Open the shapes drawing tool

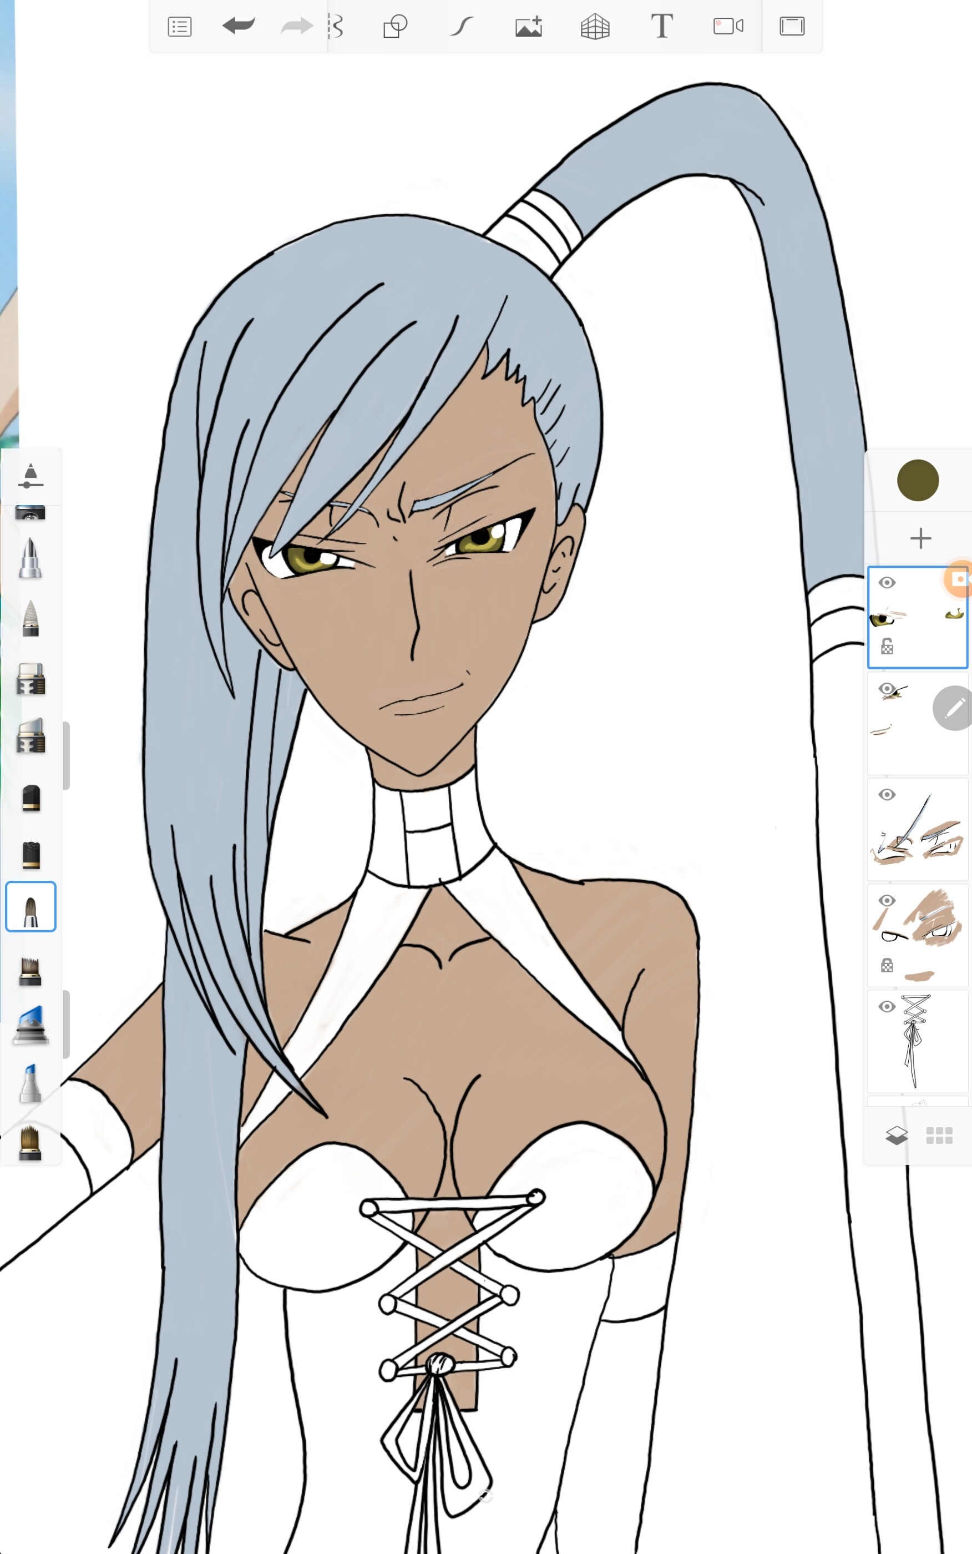click(x=394, y=26)
